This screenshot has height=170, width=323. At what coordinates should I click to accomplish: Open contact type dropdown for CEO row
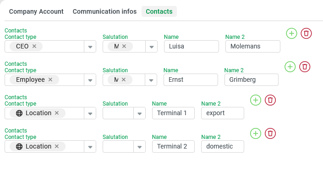coord(90,47)
